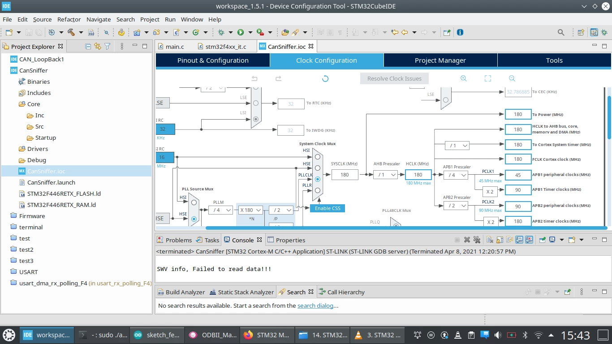Toggle Console Scroll Lock icon
This screenshot has height=344, width=612.
coord(500,240)
